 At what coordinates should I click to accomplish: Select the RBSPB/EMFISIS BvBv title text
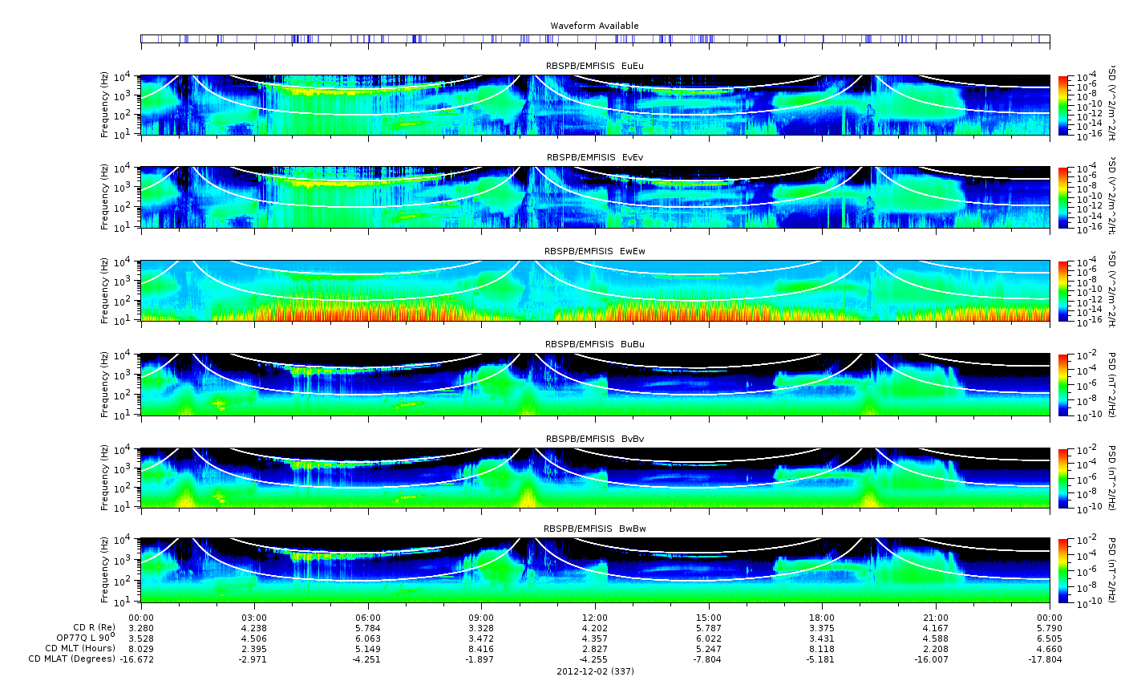tap(594, 440)
